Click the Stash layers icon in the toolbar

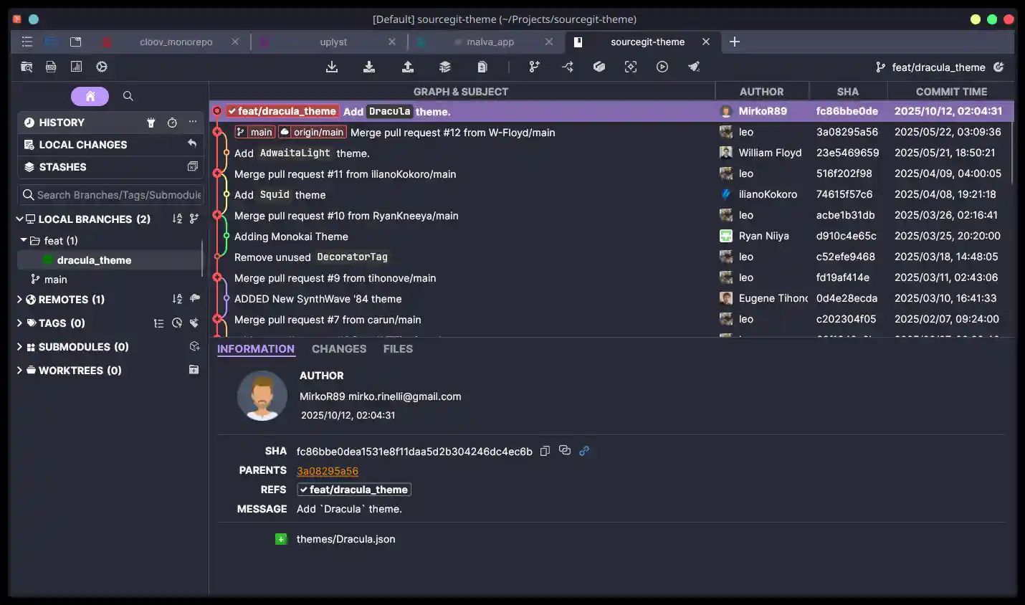point(445,67)
